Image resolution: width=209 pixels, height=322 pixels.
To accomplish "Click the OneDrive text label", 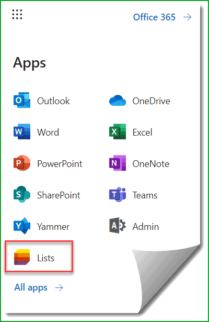I will (x=151, y=101).
